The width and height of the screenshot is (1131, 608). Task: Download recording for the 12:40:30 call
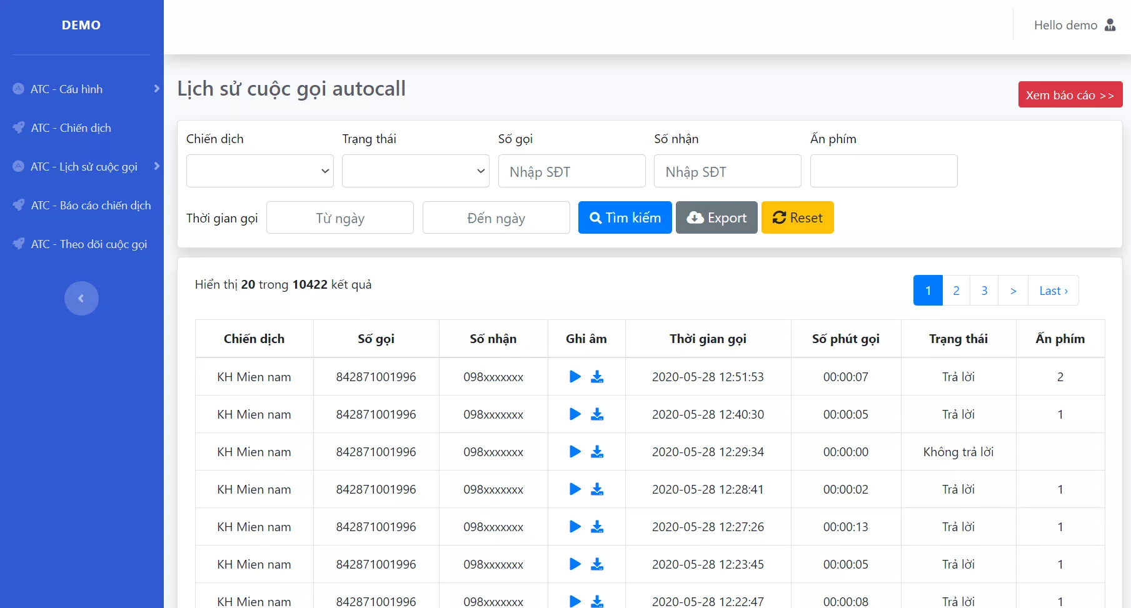[x=597, y=414]
